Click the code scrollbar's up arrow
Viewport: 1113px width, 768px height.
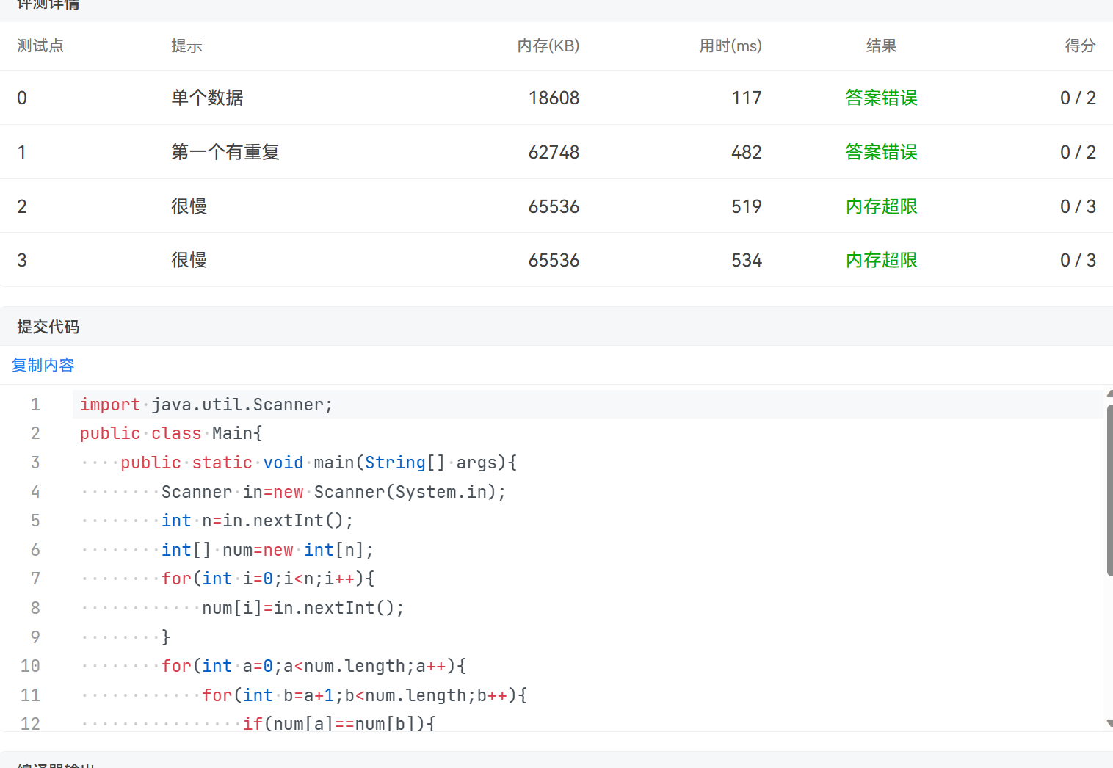pos(1109,394)
